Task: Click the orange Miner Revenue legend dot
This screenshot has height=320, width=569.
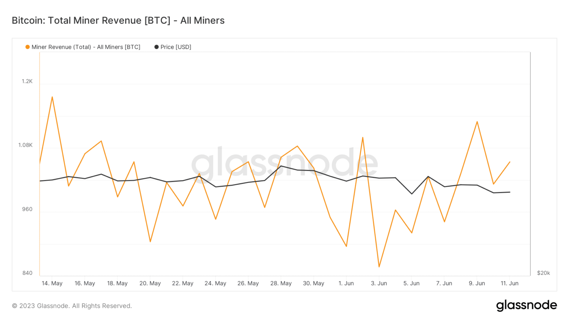Action: click(x=27, y=47)
